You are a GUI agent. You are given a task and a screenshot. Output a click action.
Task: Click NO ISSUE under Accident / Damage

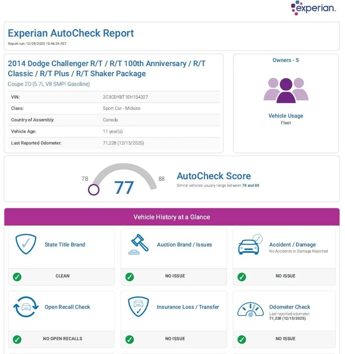pyautogui.click(x=286, y=276)
